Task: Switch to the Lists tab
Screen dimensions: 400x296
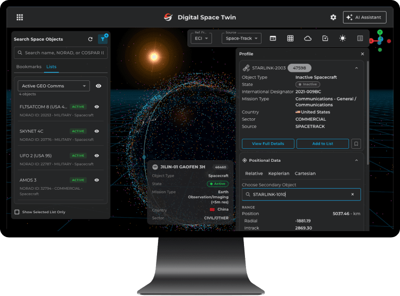Action: [51, 67]
